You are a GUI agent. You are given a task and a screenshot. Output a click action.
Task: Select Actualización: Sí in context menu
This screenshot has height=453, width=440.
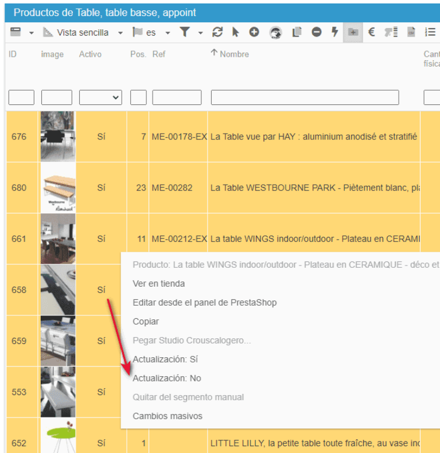pyautogui.click(x=165, y=360)
